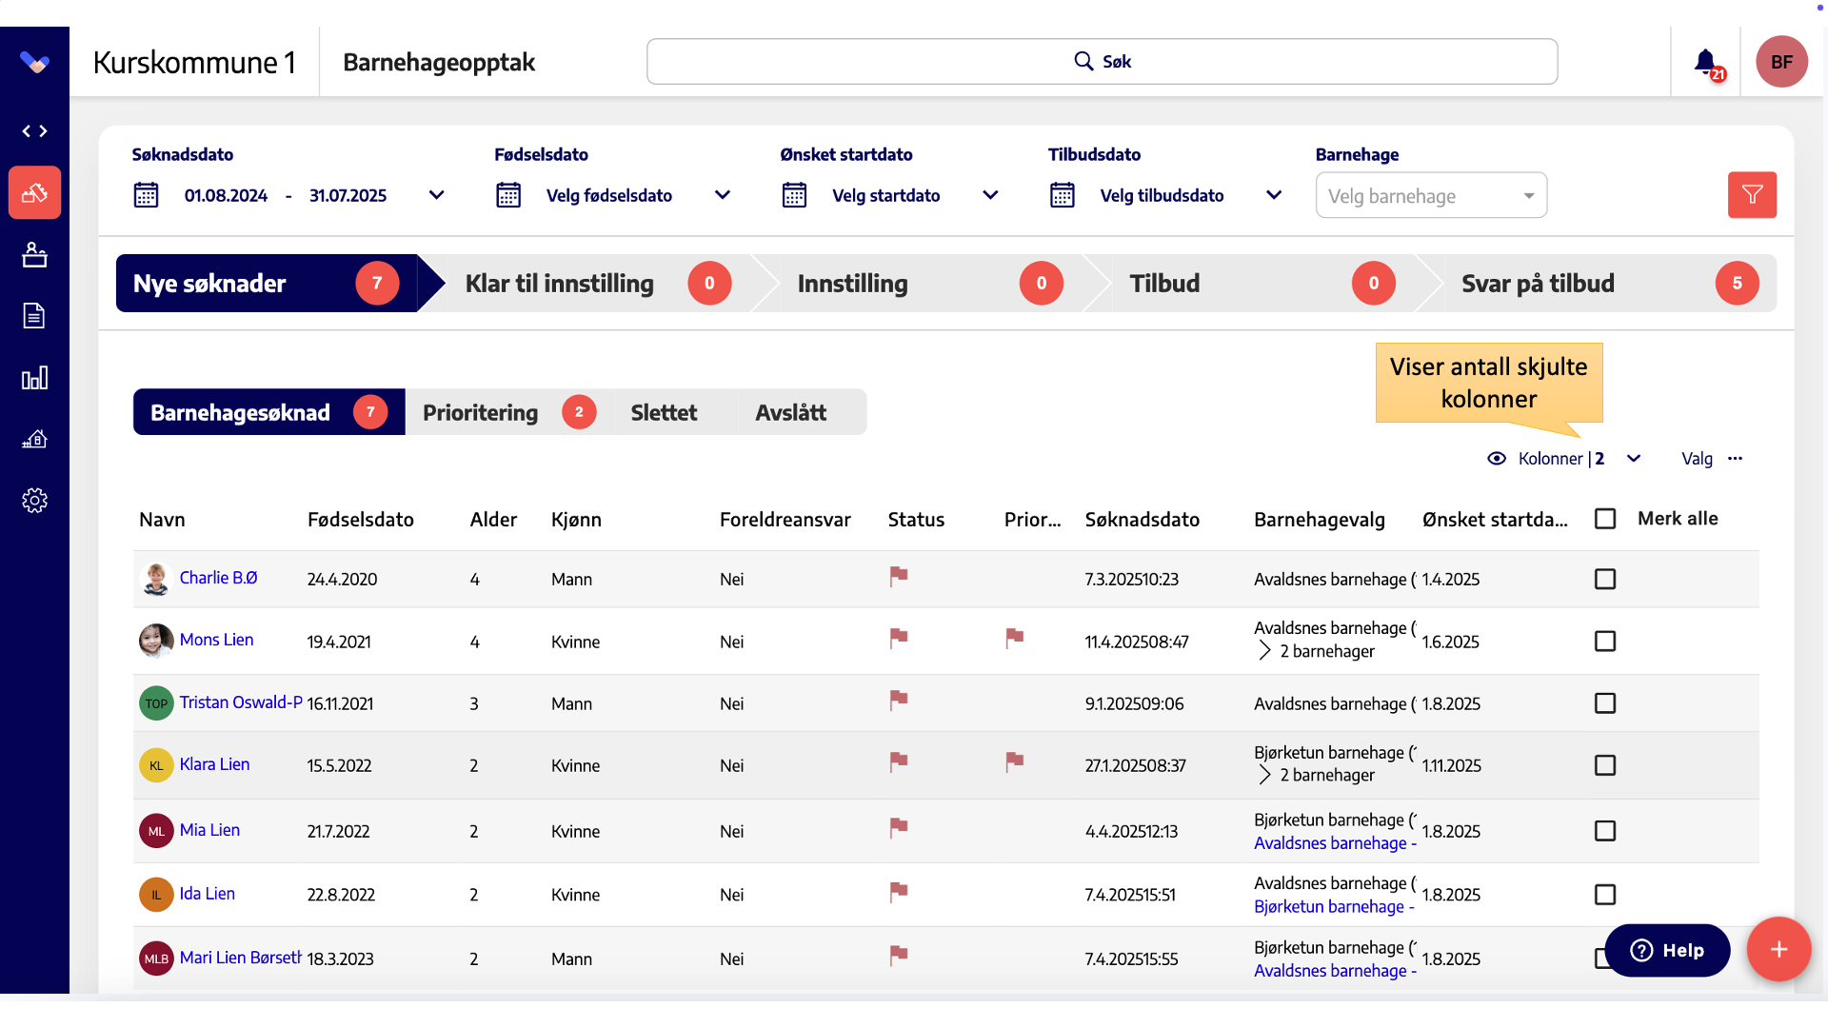Toggle the Kolonner eye visibility icon
The width and height of the screenshot is (1828, 1028).
pos(1497,459)
